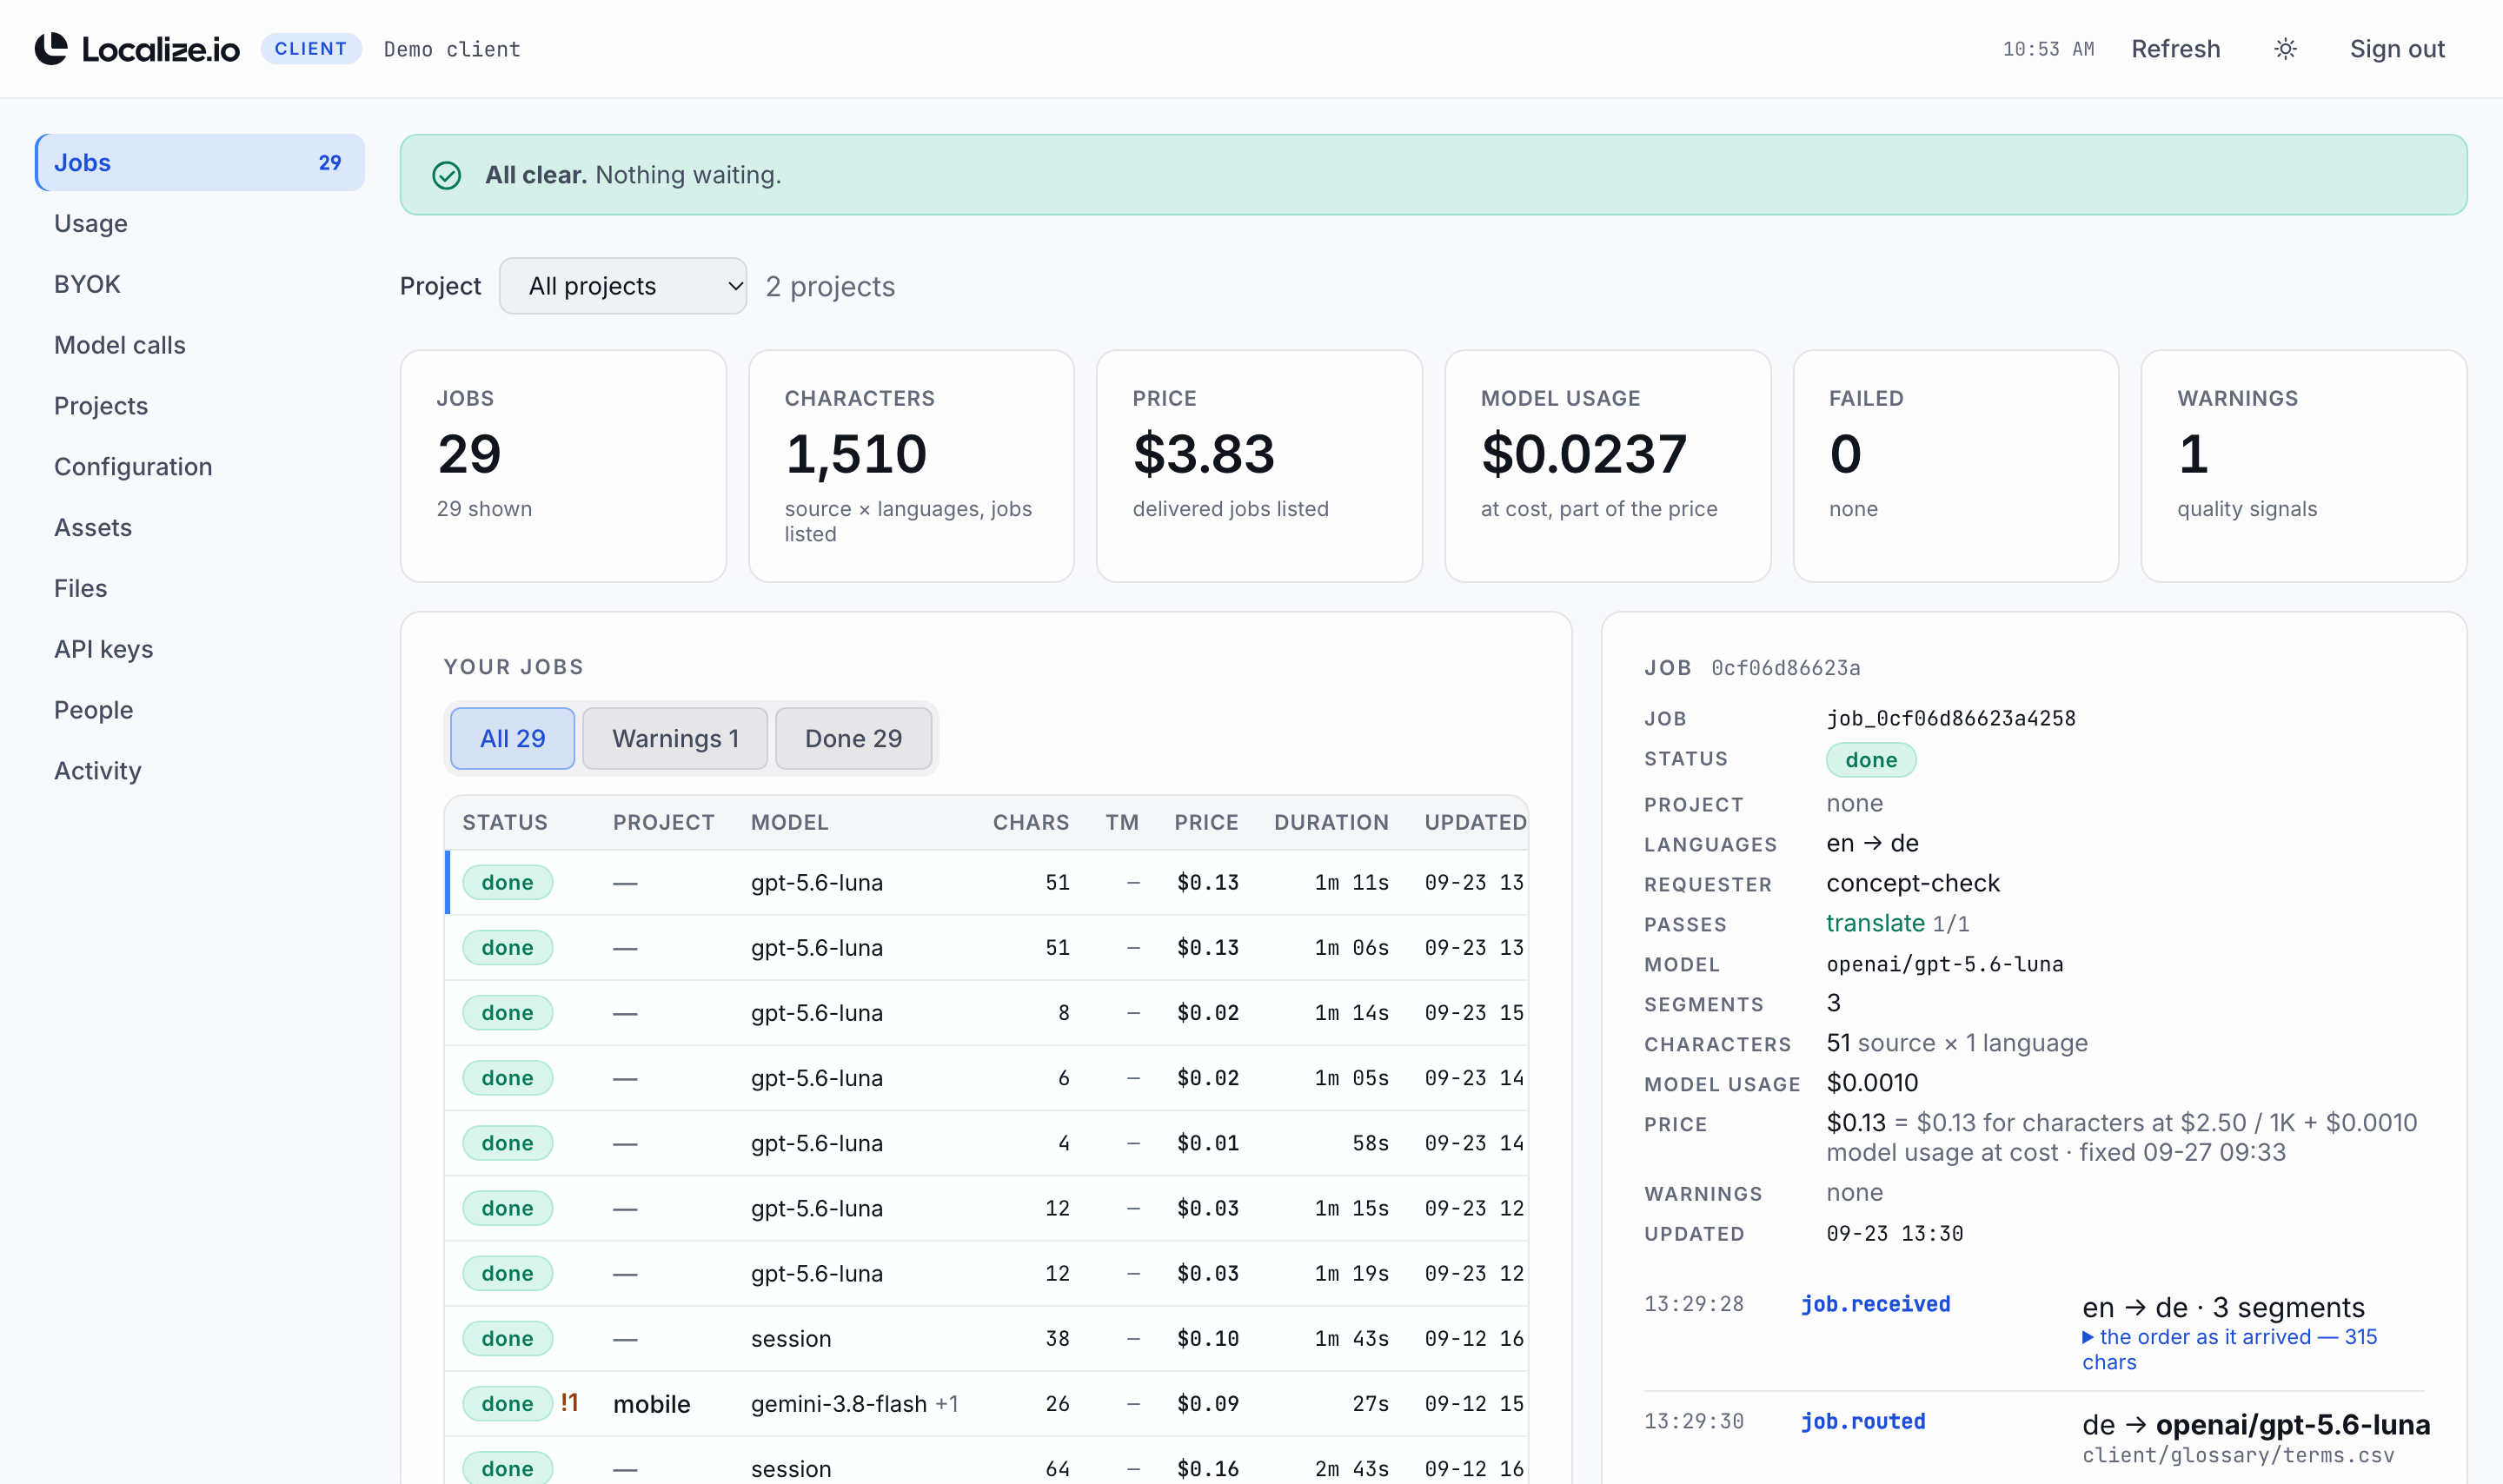Sort by the CHARS column header

pyautogui.click(x=1030, y=822)
